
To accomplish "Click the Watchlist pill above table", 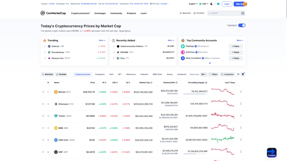I will 47,74.
